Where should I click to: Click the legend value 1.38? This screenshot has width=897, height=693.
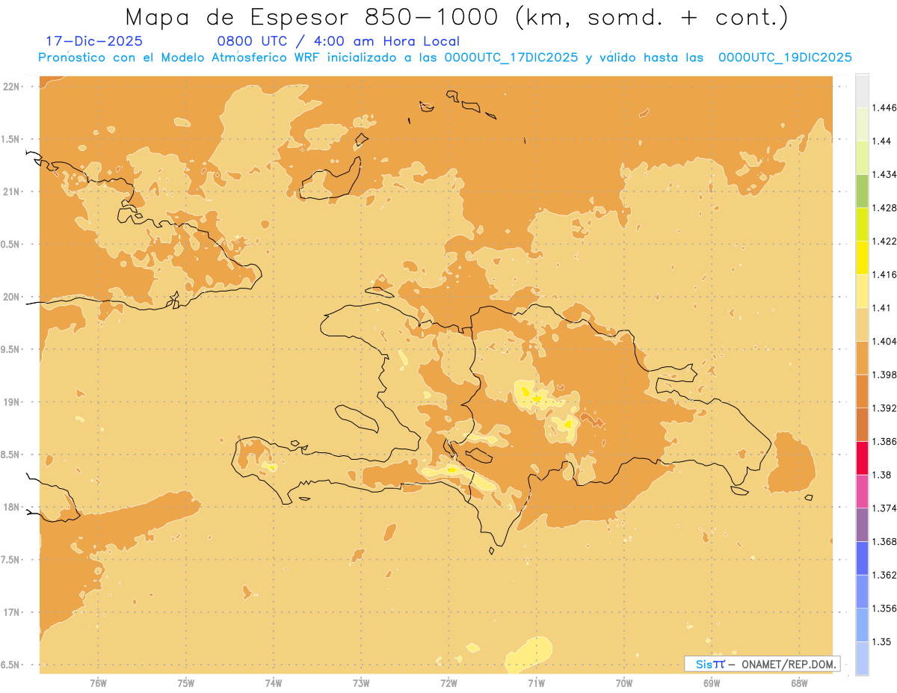881,475
